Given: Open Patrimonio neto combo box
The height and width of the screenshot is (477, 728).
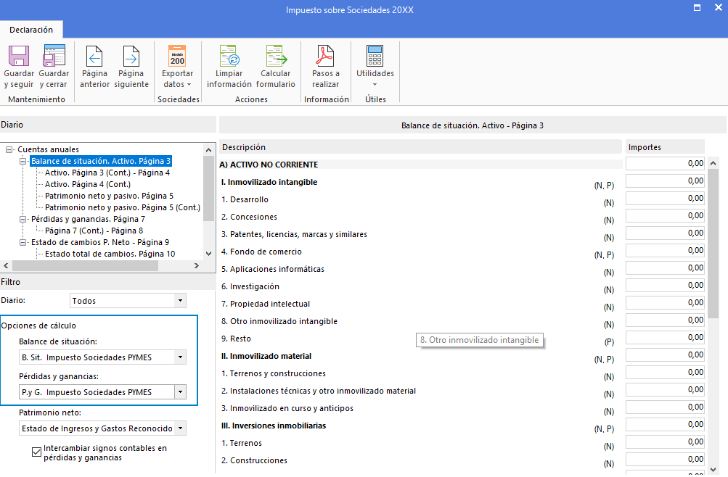Looking at the screenshot, I should pos(180,428).
